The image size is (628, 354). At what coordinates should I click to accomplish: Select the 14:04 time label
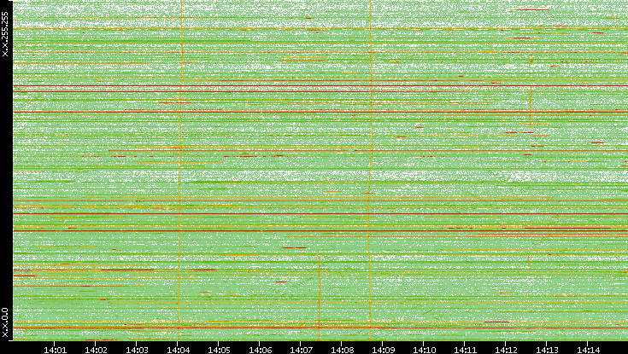(x=178, y=350)
